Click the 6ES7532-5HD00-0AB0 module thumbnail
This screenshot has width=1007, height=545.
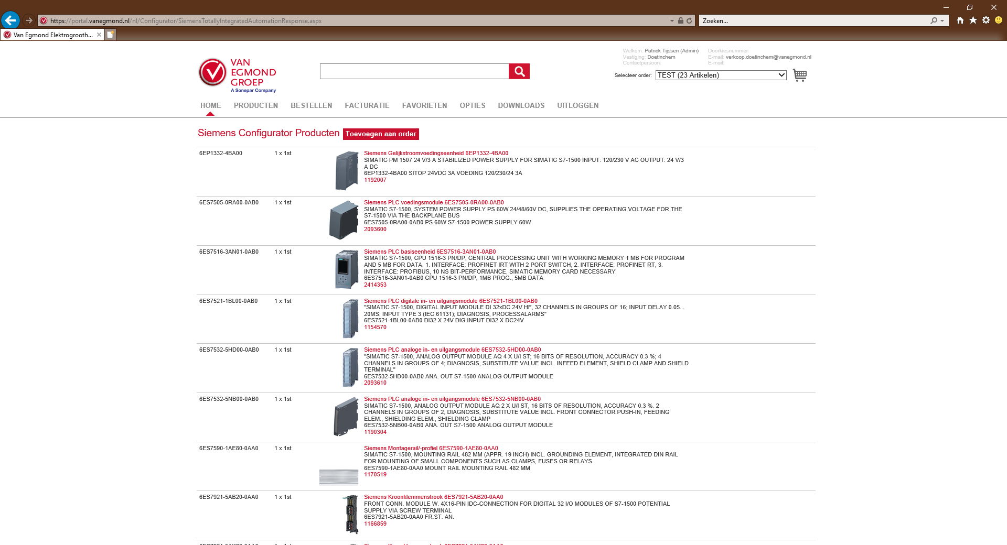pos(350,367)
